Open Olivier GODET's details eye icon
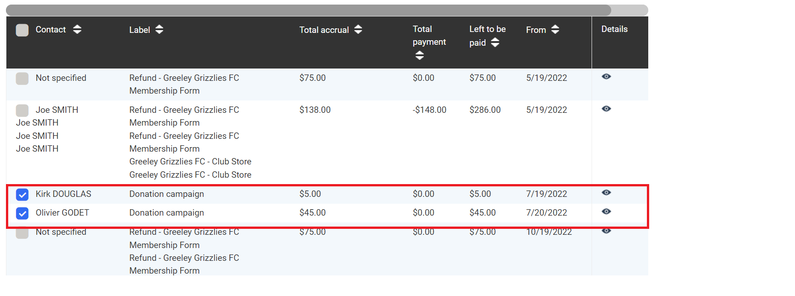 tap(606, 211)
